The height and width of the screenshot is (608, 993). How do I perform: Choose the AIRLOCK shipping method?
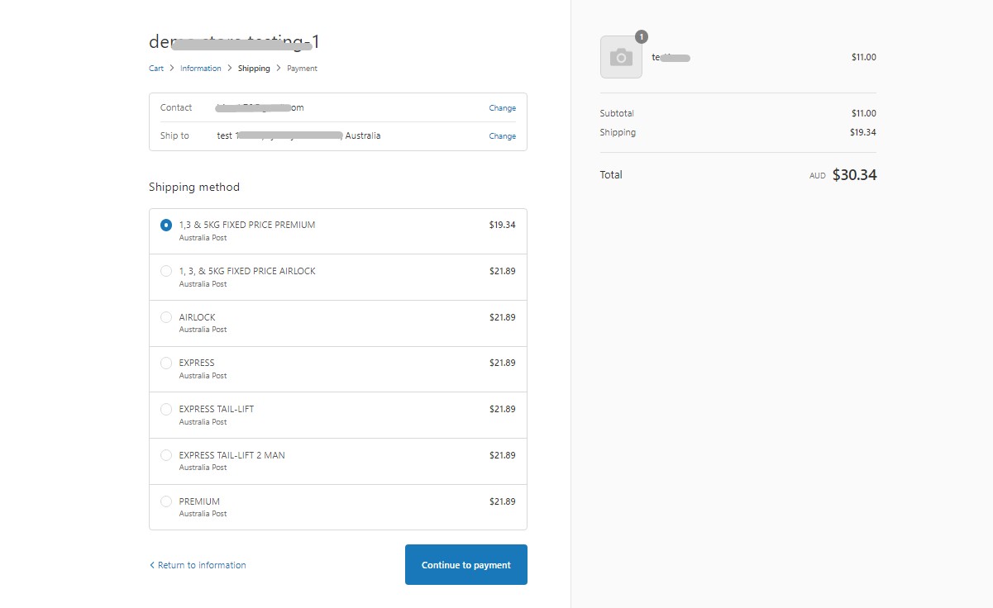tap(166, 317)
